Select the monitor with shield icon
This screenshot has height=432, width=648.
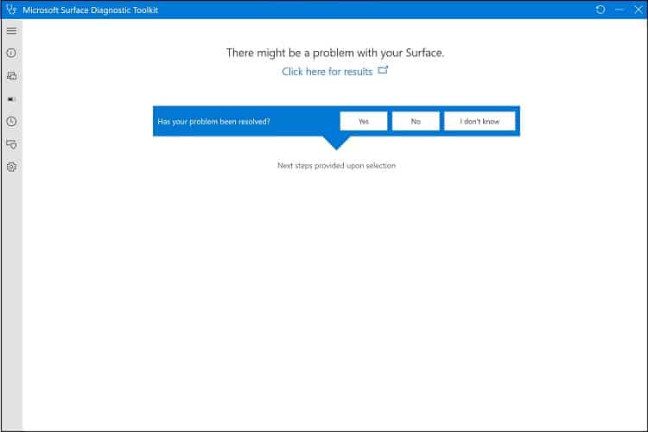point(11,144)
